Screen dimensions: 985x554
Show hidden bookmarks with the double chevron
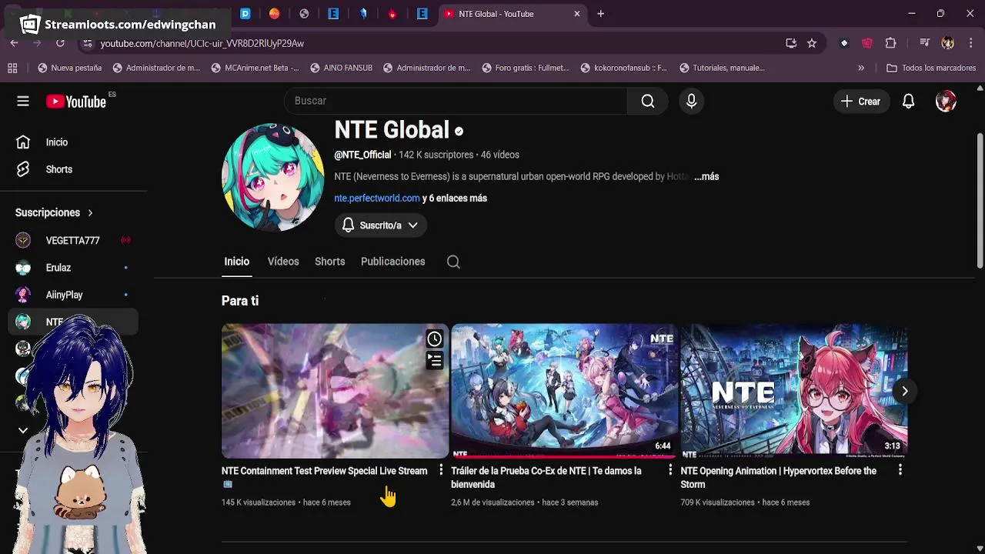[x=861, y=68]
